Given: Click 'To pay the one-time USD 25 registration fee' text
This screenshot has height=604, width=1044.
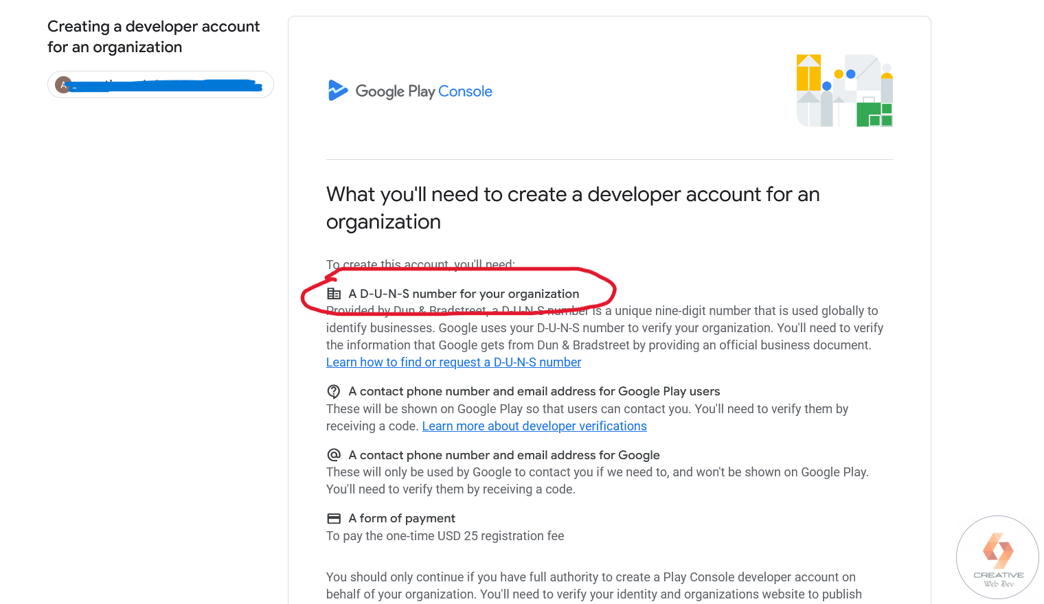Looking at the screenshot, I should (x=445, y=536).
